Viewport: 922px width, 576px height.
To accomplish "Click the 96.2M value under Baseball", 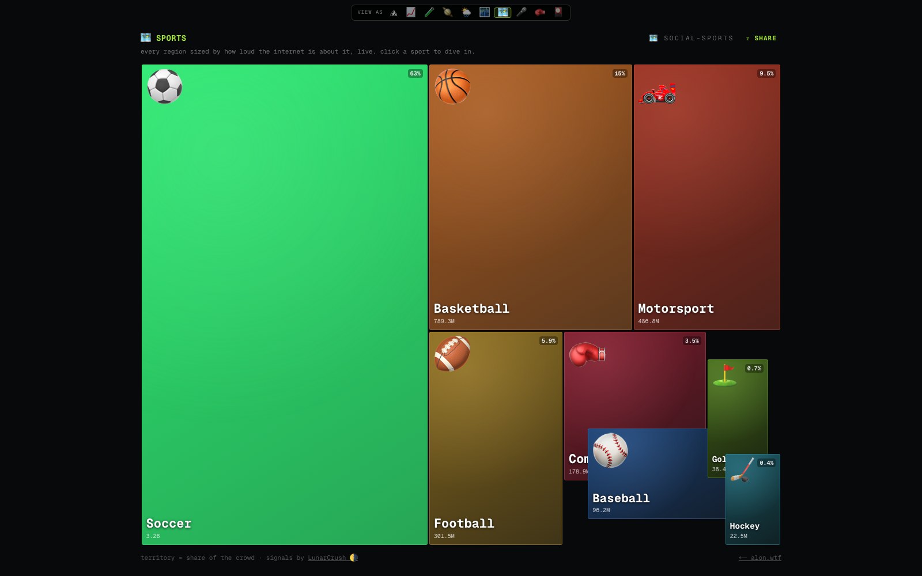I will click(x=601, y=510).
